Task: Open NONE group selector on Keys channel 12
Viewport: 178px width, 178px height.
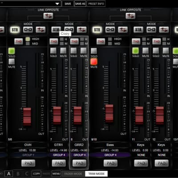Action: click(162, 155)
